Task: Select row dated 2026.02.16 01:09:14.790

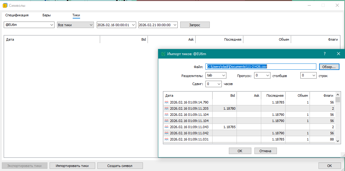Action: [x=249, y=102]
